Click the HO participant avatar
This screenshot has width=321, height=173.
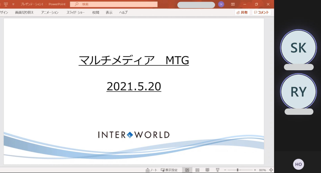(299, 164)
